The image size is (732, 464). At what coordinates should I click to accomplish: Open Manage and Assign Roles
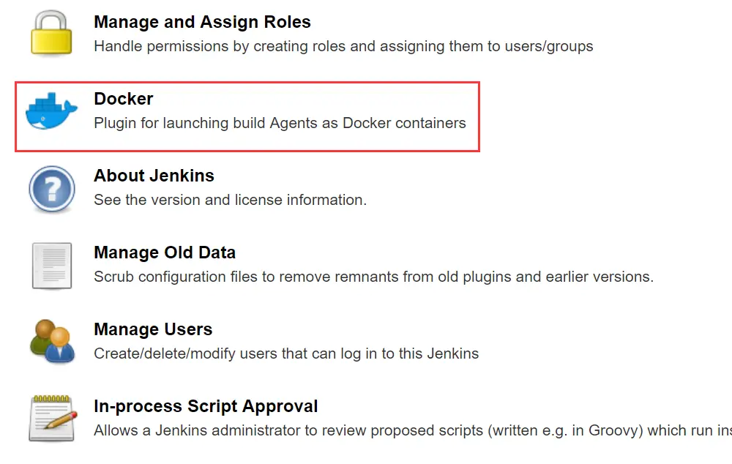pos(202,23)
